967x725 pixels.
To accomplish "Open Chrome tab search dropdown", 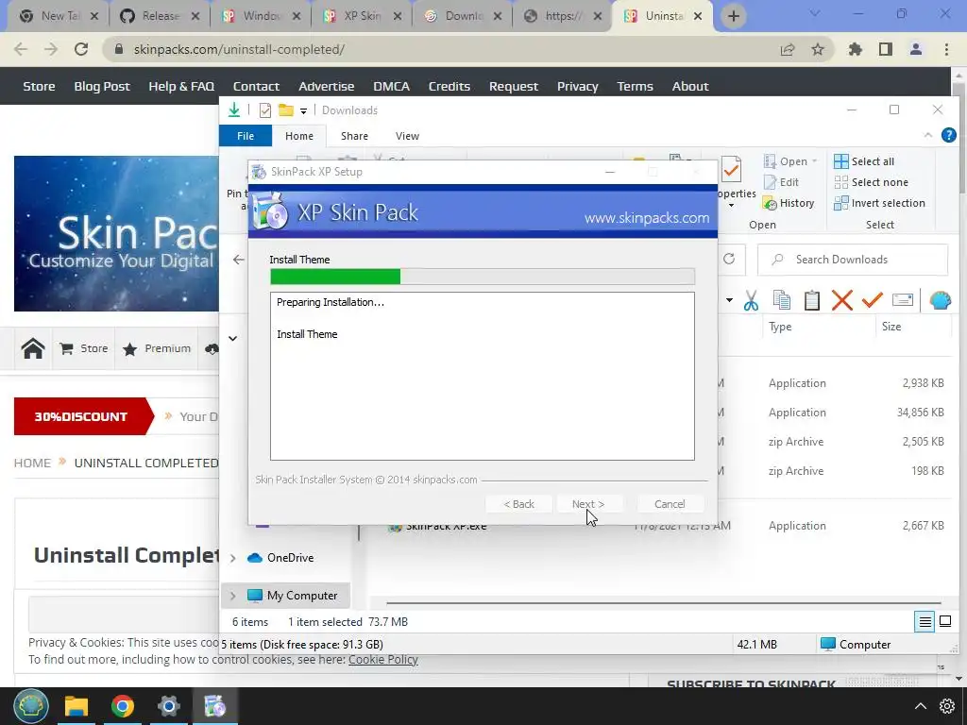I will [815, 13].
